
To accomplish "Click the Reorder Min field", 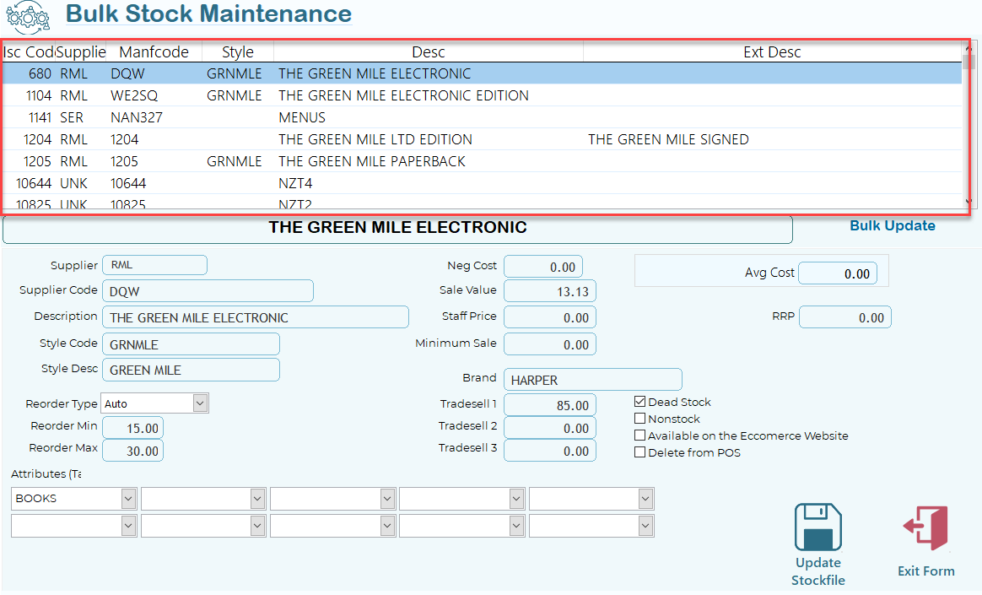I will [132, 428].
